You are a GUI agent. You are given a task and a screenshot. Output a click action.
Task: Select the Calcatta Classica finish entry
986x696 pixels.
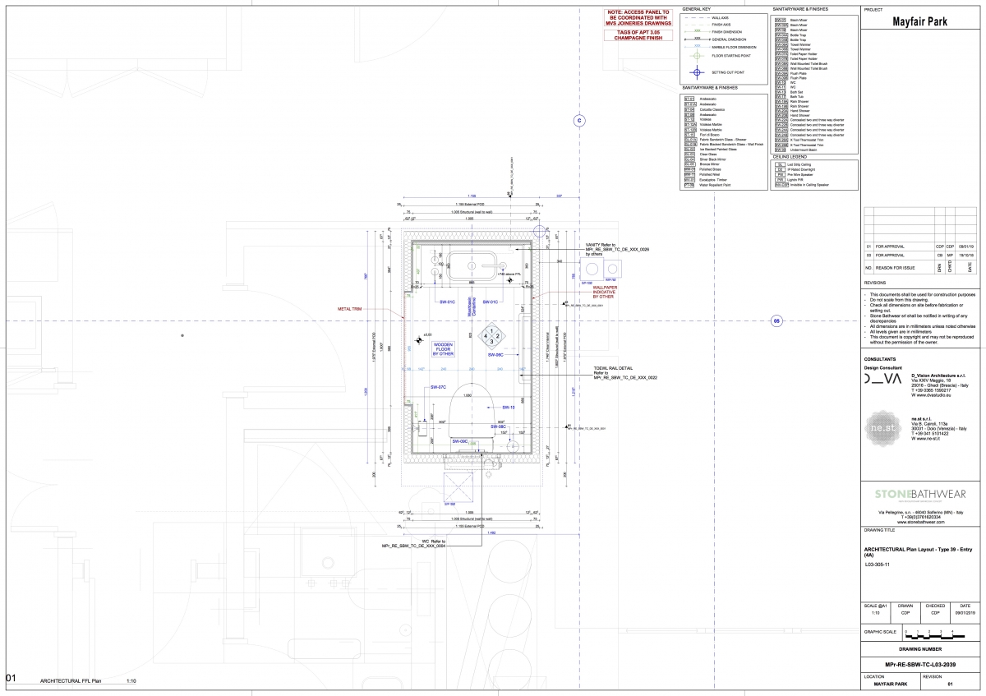point(705,109)
